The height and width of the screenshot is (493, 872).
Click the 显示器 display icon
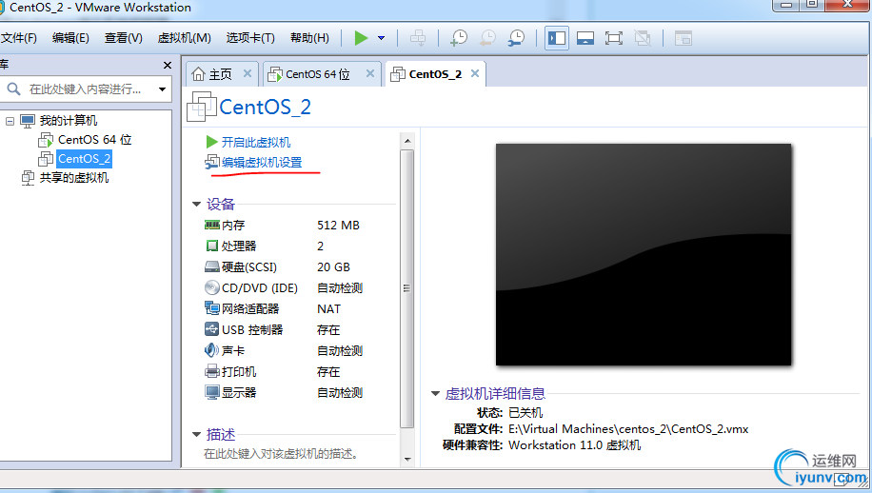(212, 392)
